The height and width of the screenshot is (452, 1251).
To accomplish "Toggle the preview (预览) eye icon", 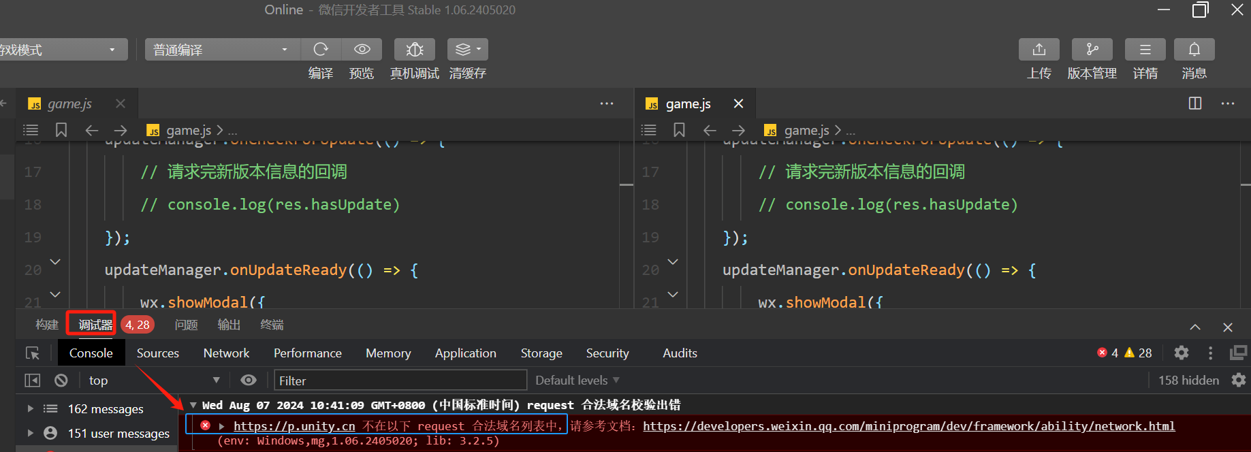I will coord(362,50).
